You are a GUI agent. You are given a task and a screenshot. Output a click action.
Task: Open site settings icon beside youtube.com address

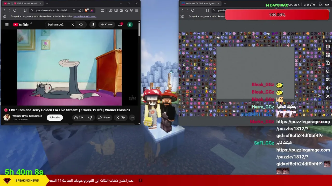coord(32,10)
